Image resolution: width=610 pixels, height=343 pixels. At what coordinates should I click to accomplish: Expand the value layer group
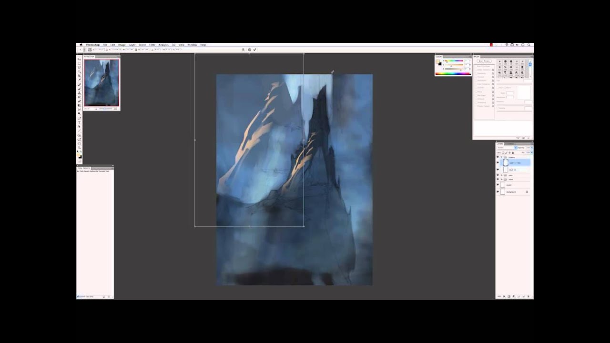pos(501,180)
